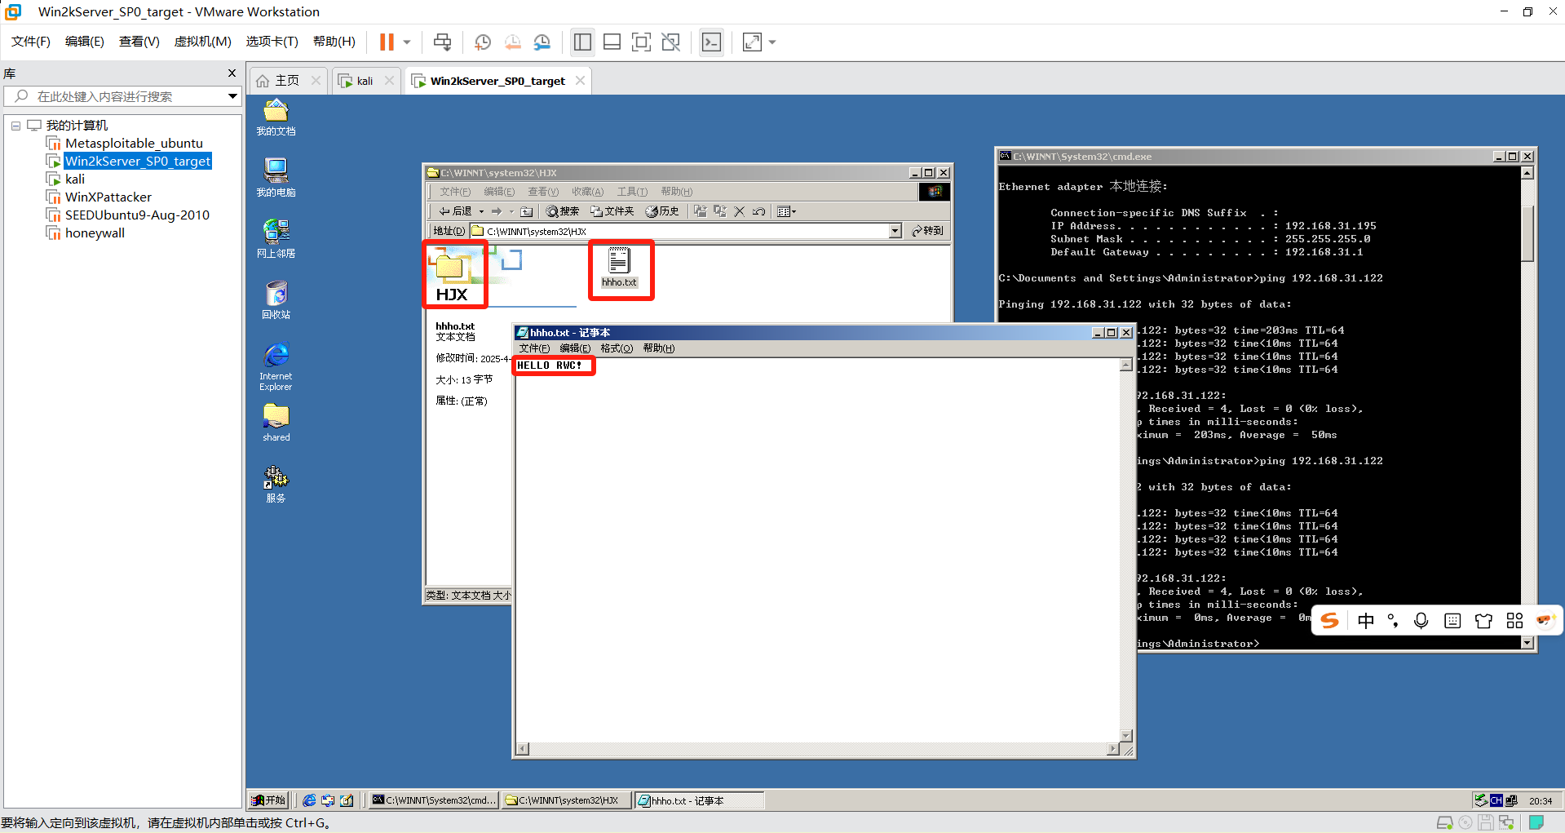Viewport: 1565px width, 833px height.
Task: Open the views dropdown in Explorer toolbar
Action: point(787,211)
